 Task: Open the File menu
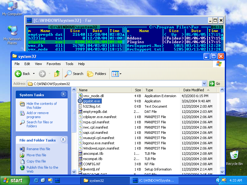point(17,64)
